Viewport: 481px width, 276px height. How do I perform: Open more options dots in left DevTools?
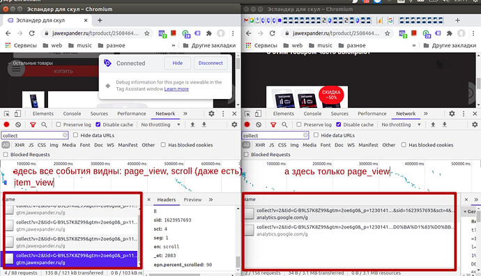pos(223,114)
